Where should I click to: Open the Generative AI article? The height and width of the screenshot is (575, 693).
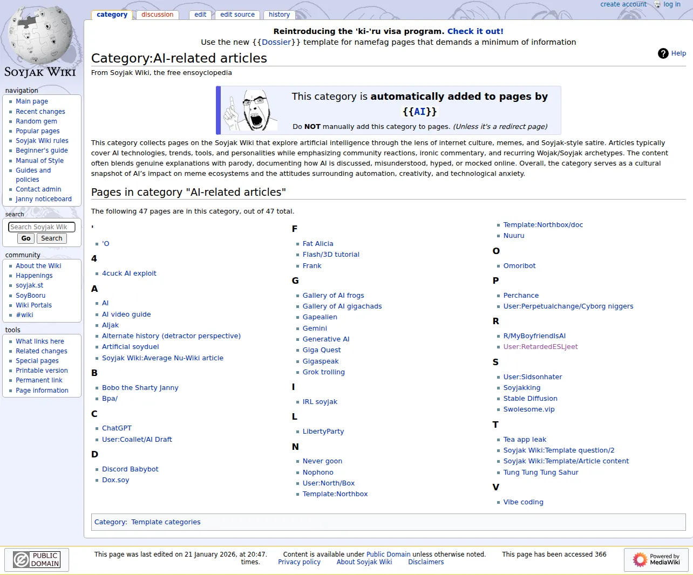tap(326, 339)
